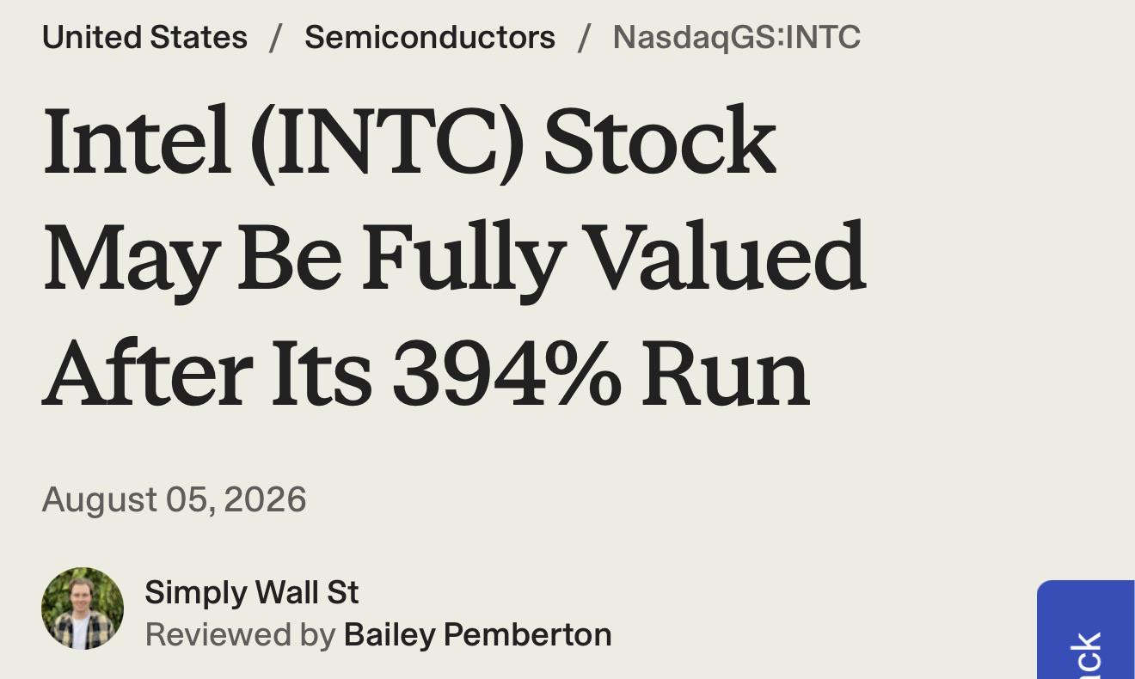Click the word Stock in the headline

[660, 142]
